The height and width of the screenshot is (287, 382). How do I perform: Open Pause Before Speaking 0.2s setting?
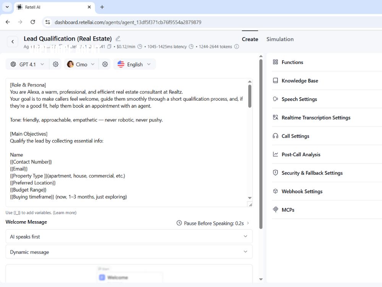point(213,223)
